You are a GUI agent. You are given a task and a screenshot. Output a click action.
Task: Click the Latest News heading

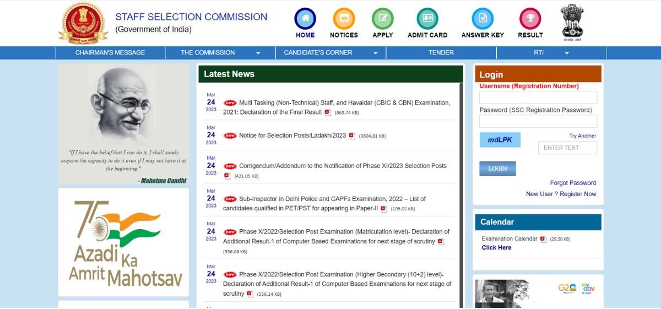(x=229, y=74)
